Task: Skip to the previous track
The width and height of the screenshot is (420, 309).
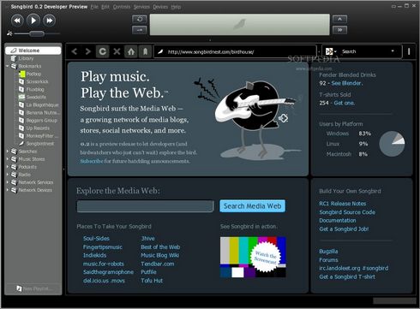Action: [17, 21]
